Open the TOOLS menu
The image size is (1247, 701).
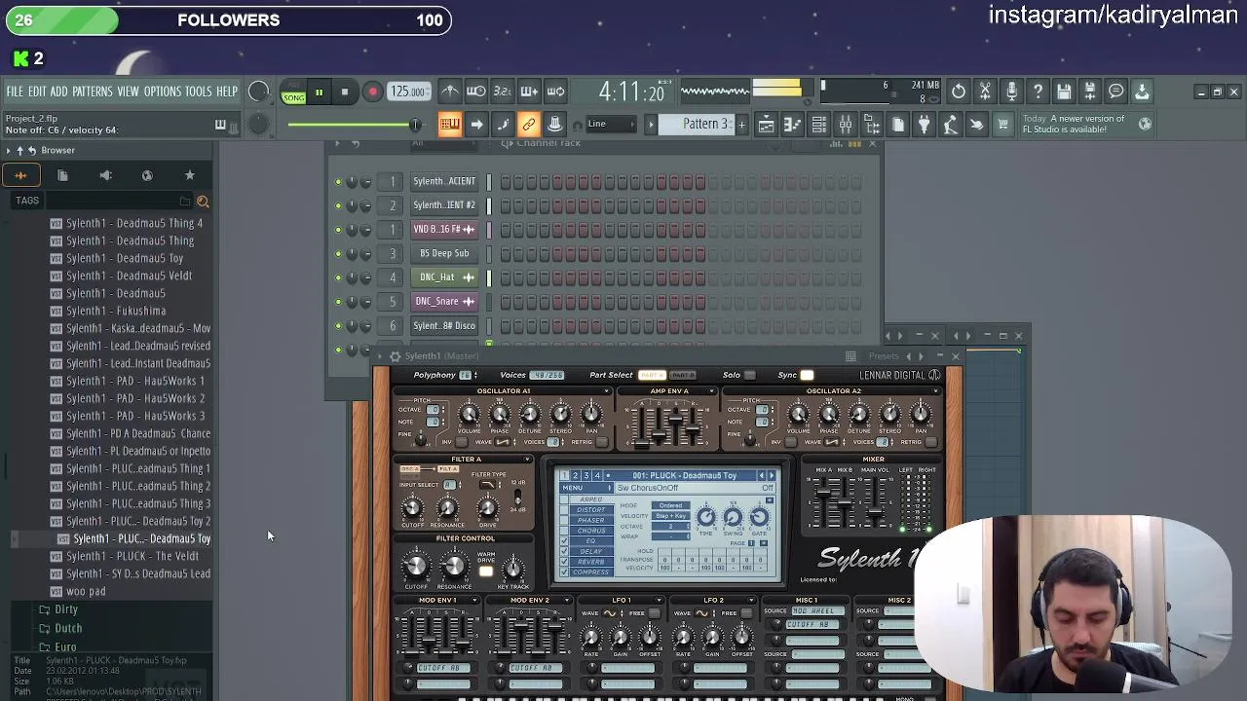[x=199, y=92]
